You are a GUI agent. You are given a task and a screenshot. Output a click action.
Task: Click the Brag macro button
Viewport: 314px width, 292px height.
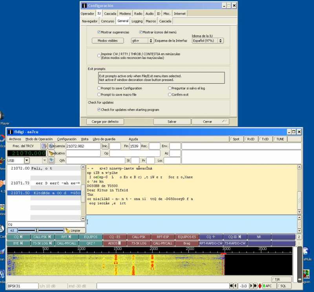click(187, 243)
